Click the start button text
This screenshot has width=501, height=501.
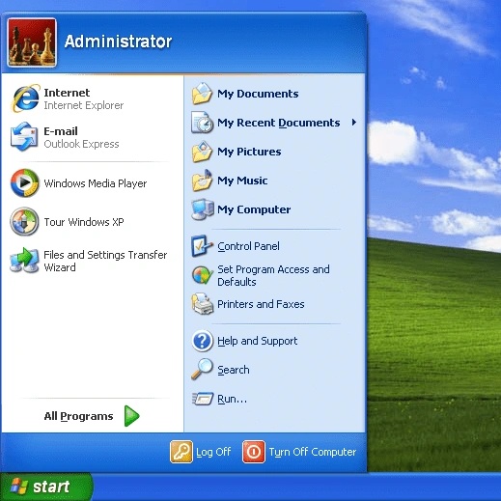tap(51, 487)
